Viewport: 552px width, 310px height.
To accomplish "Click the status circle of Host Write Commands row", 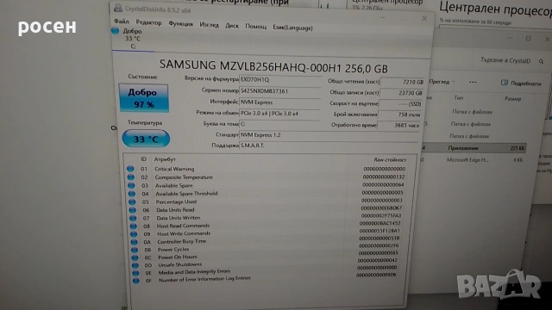I will (134, 234).
